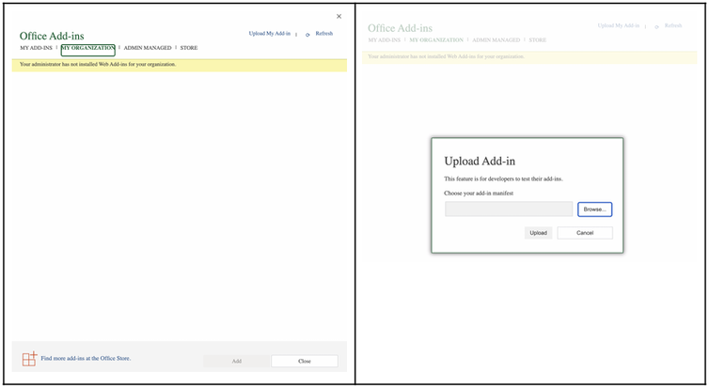Go to the undimmed STORE tab

click(x=189, y=48)
